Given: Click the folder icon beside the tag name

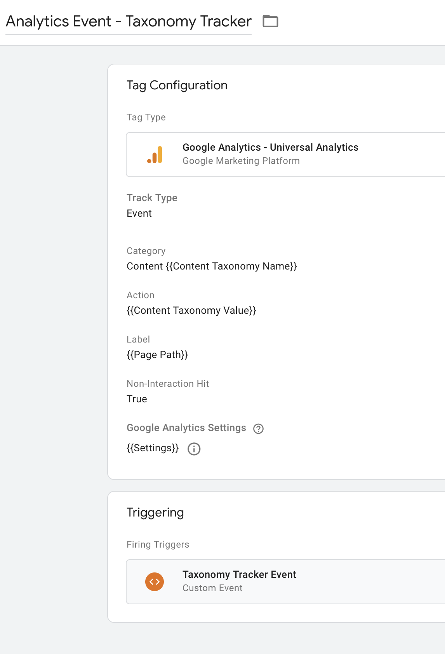Looking at the screenshot, I should coord(270,21).
